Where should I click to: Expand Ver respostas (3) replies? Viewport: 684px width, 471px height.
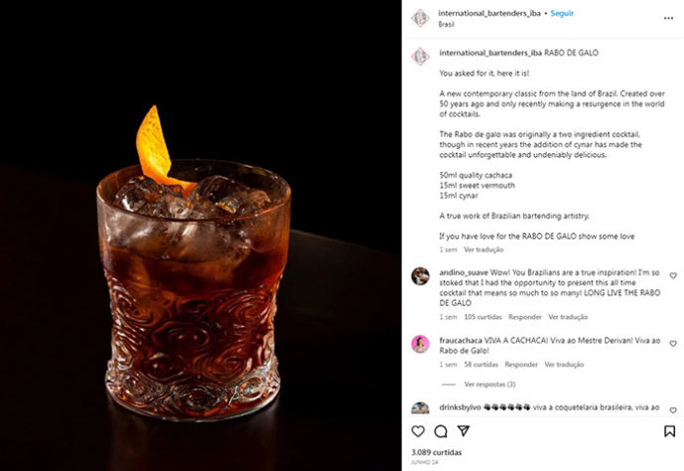tap(489, 385)
